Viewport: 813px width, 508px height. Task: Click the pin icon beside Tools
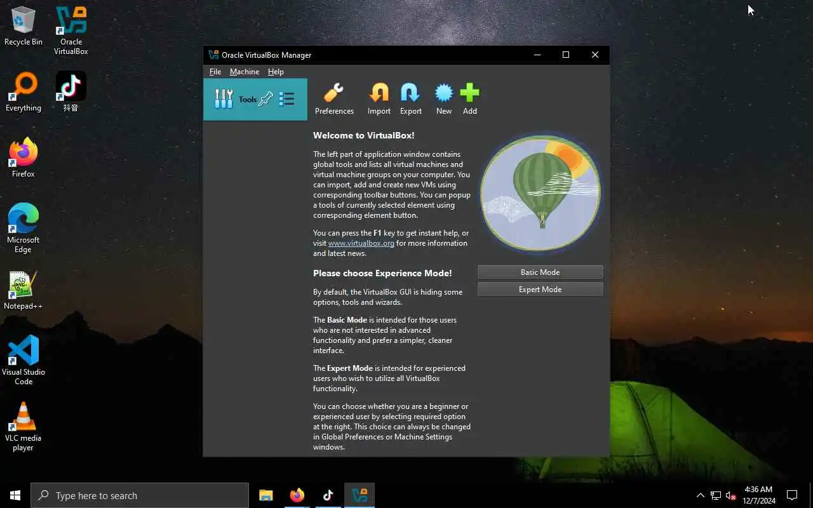[266, 99]
